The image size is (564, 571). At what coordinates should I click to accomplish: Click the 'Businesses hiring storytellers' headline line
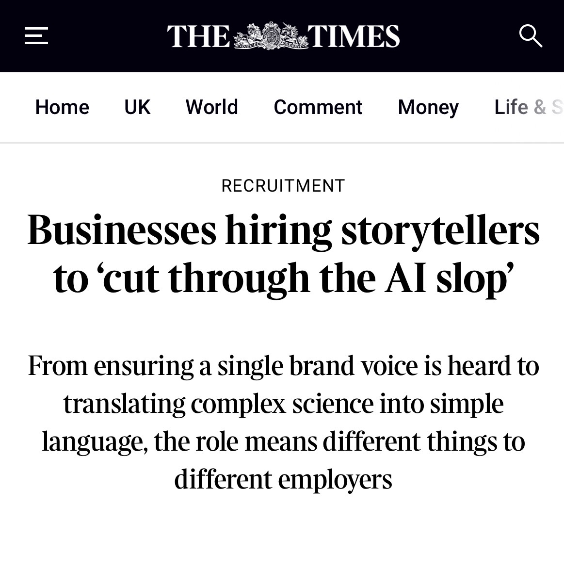[x=283, y=230]
